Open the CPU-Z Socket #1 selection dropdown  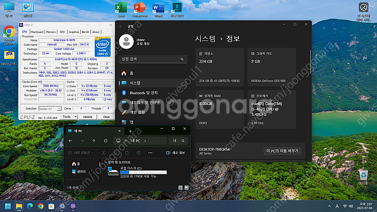pos(59,109)
